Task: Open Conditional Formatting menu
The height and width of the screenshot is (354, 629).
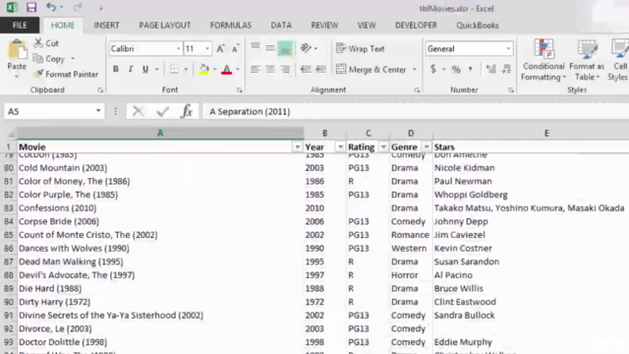Action: 543,59
